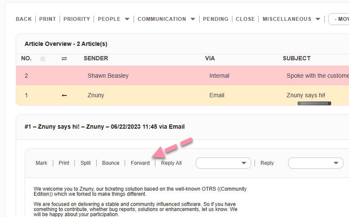Open the Reply All template dropdown

pyautogui.click(x=223, y=163)
